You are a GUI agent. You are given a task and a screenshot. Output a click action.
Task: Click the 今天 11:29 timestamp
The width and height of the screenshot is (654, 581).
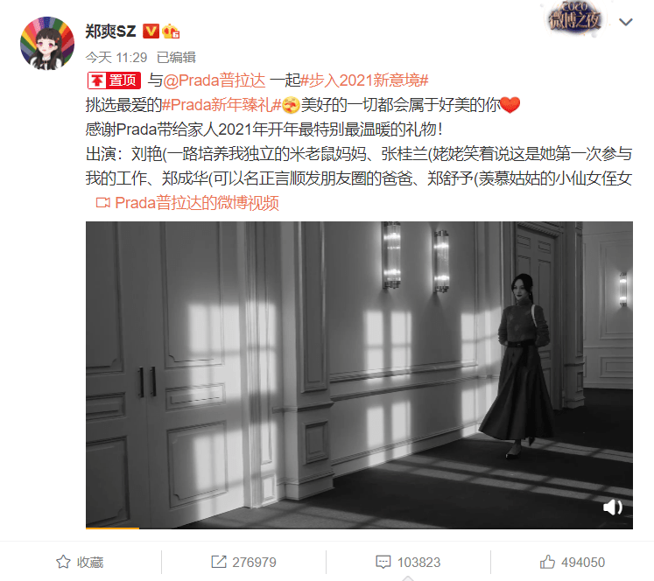116,57
